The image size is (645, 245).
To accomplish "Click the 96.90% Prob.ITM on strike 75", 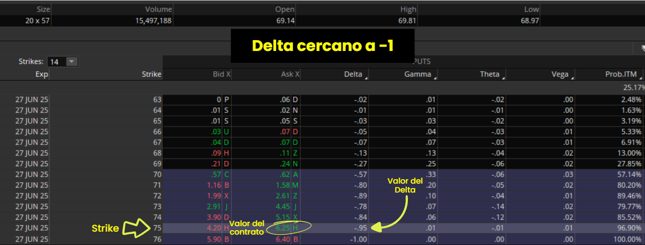I will point(631,228).
